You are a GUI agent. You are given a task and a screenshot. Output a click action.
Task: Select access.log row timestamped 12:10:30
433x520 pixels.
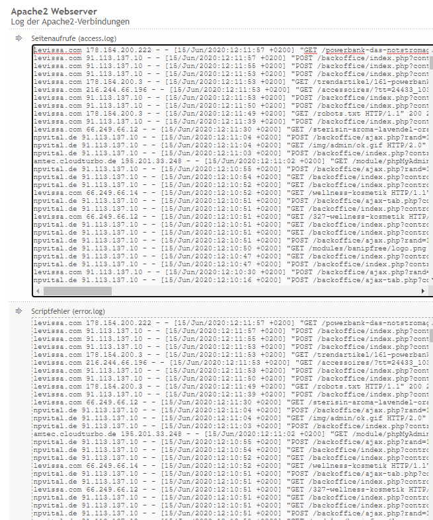point(231,272)
